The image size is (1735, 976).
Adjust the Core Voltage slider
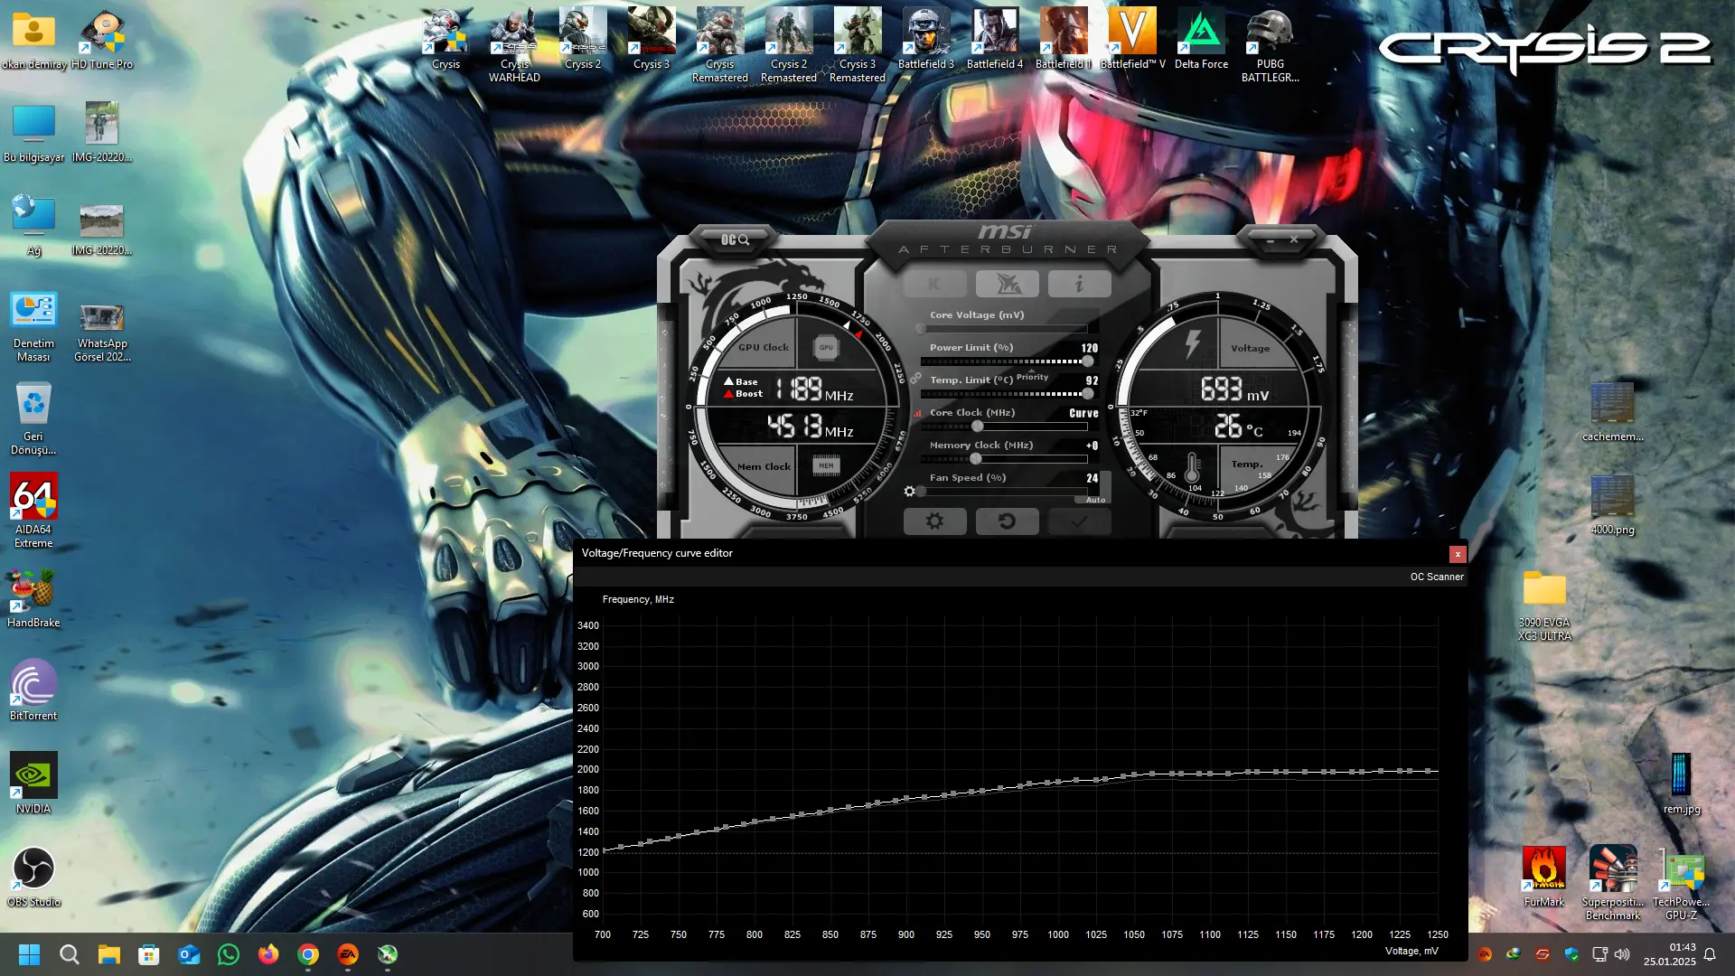pyautogui.click(x=1003, y=329)
